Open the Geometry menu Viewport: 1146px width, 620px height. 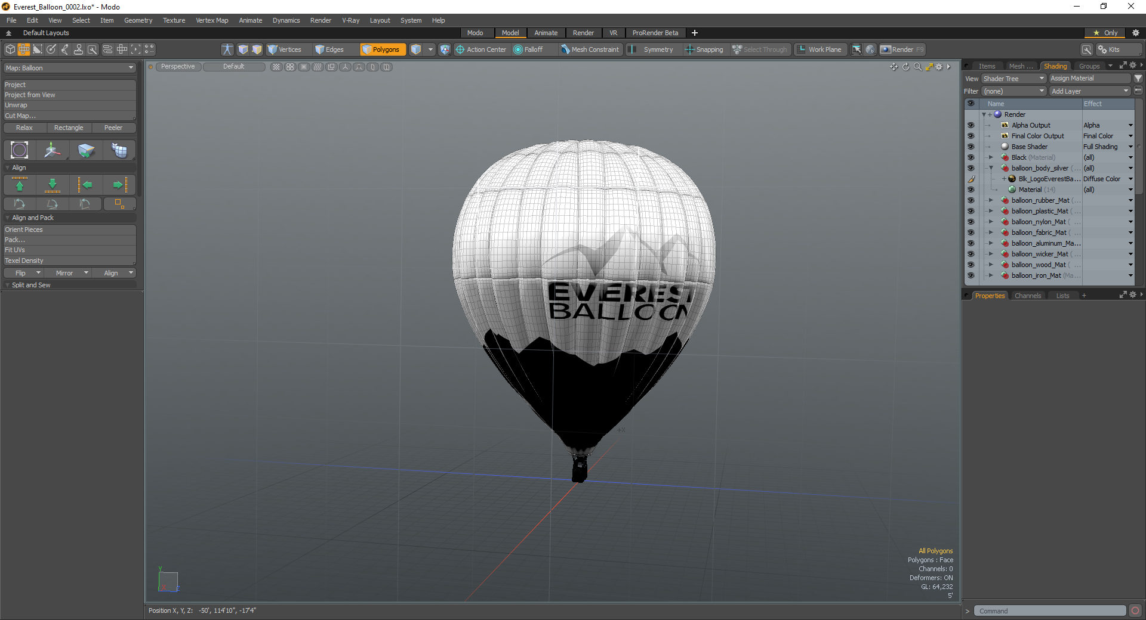pyautogui.click(x=138, y=20)
